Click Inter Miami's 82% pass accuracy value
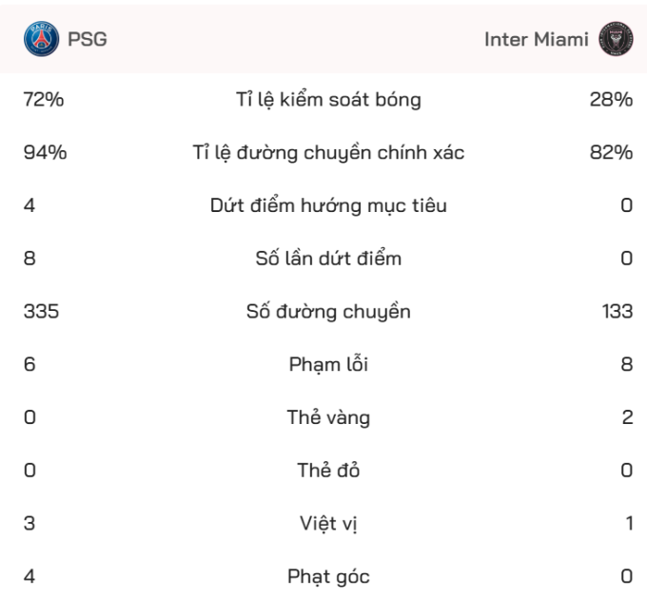 (x=611, y=153)
